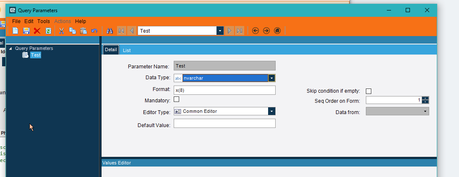459x177 pixels.
Task: Select the Detail tab
Action: click(x=111, y=50)
